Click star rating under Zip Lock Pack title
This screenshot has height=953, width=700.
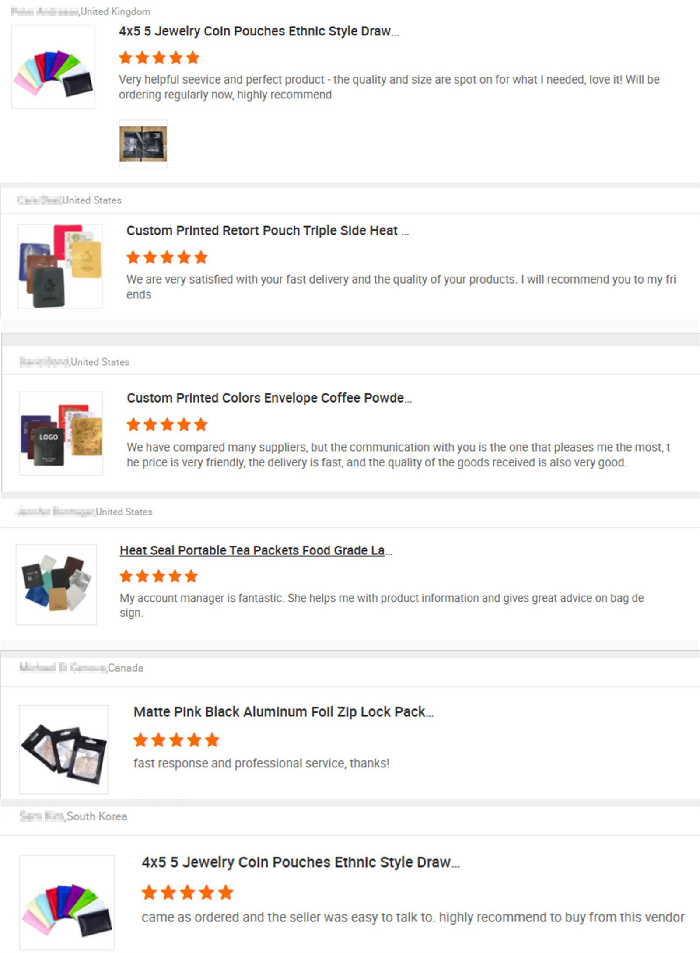[x=176, y=740]
